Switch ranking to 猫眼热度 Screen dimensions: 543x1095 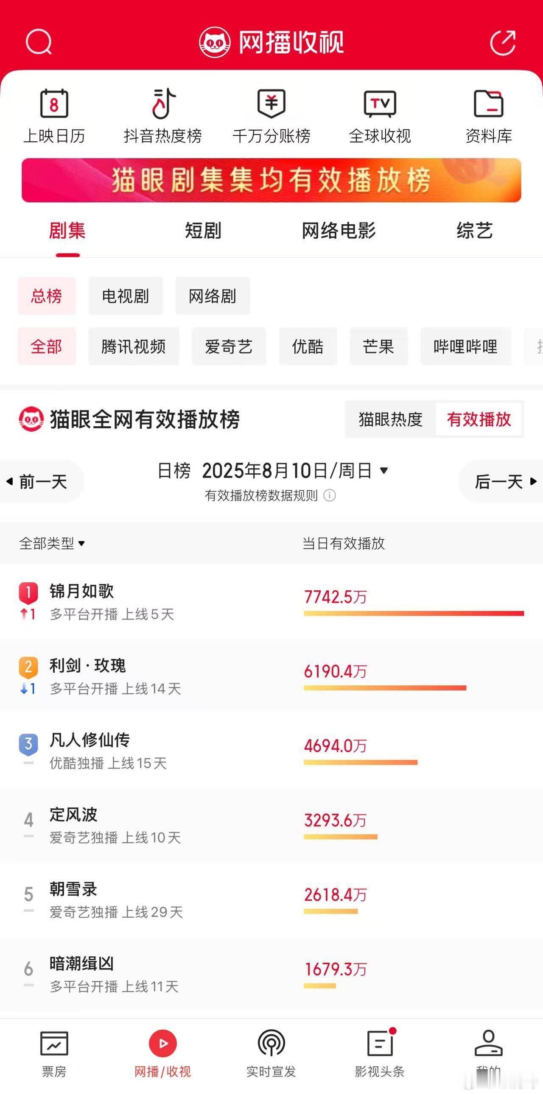tap(390, 419)
